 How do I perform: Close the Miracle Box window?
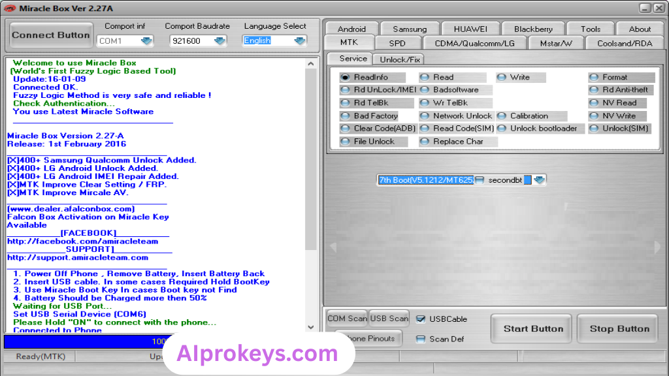[x=659, y=8]
